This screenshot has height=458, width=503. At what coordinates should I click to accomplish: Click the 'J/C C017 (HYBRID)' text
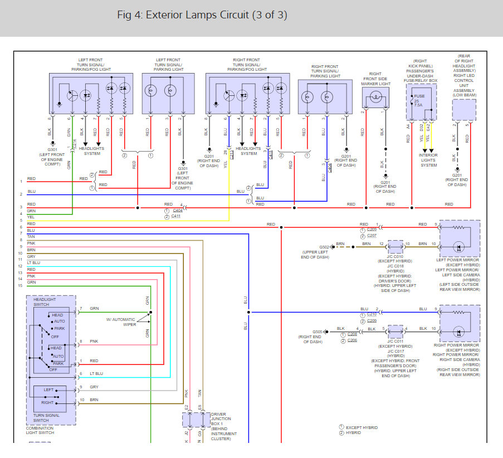click(396, 353)
